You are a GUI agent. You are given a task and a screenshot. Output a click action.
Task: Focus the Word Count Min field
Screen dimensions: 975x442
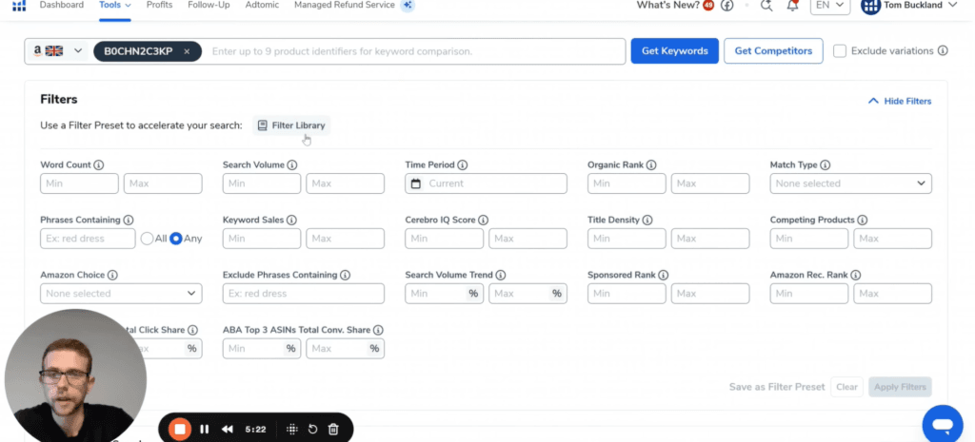[x=80, y=183]
